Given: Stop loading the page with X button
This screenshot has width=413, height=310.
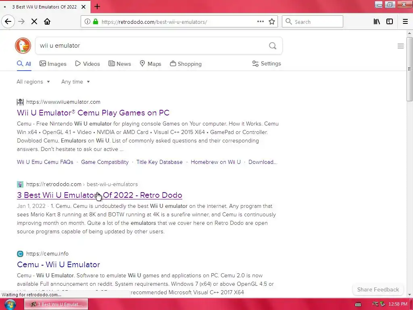Looking at the screenshot, I should 34,22.
